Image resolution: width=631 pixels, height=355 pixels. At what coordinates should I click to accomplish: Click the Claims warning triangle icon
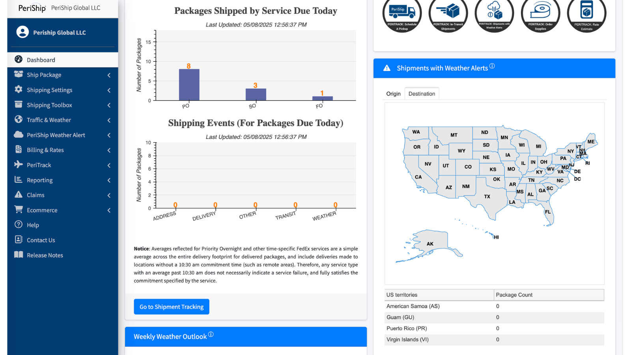19,194
